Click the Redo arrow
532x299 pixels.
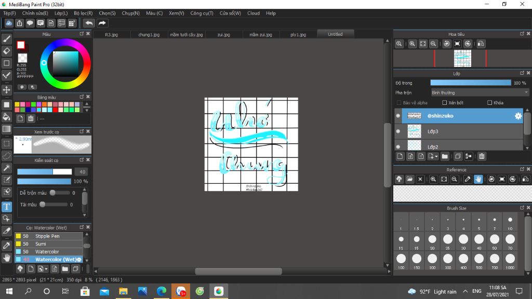(x=102, y=23)
